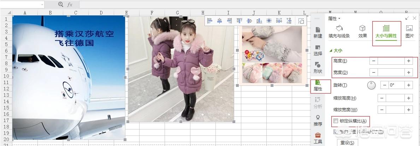
Task: Group the selected images
Action: point(301,21)
